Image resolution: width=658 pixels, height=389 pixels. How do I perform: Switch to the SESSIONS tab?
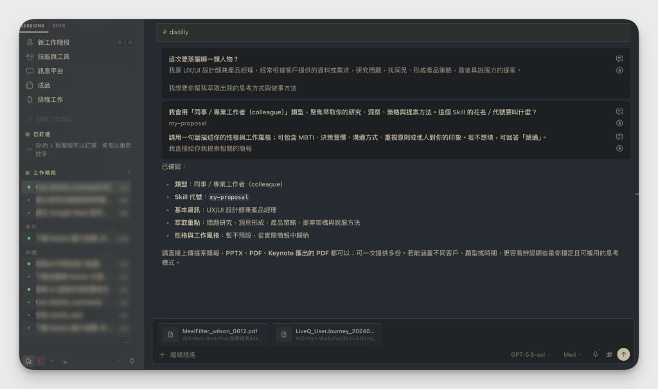33,26
